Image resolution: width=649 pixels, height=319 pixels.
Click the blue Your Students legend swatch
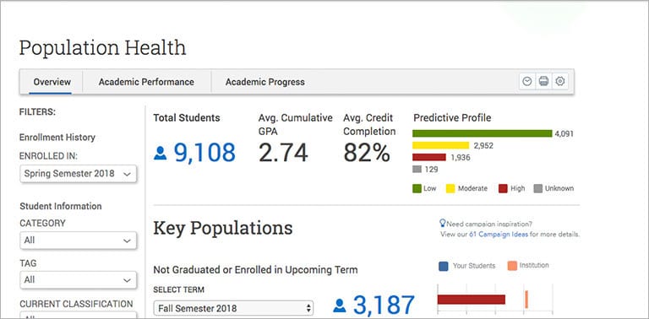(x=443, y=266)
